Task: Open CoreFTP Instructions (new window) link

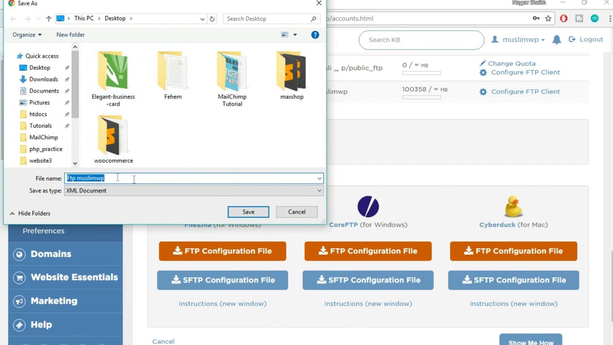Action: point(368,303)
